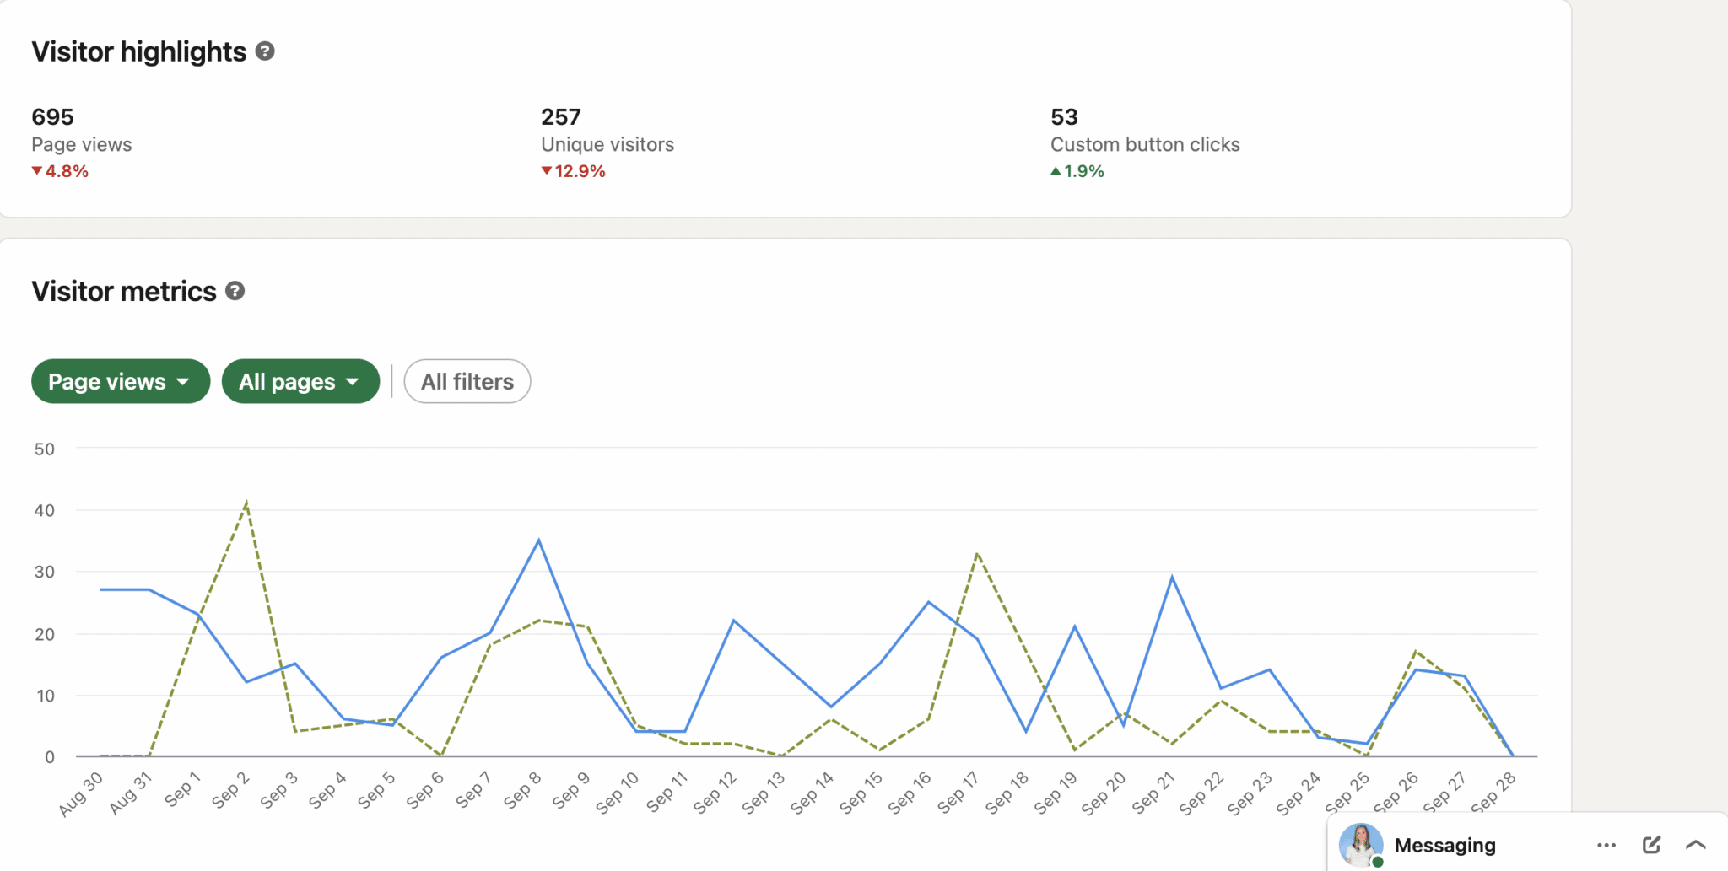Click the profile avatar in the Messaging bar
Image resolution: width=1728 pixels, height=871 pixels.
1360,844
